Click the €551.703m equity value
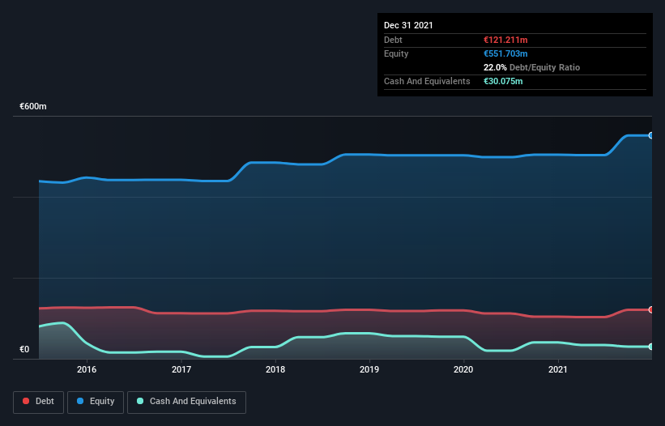 (x=505, y=53)
